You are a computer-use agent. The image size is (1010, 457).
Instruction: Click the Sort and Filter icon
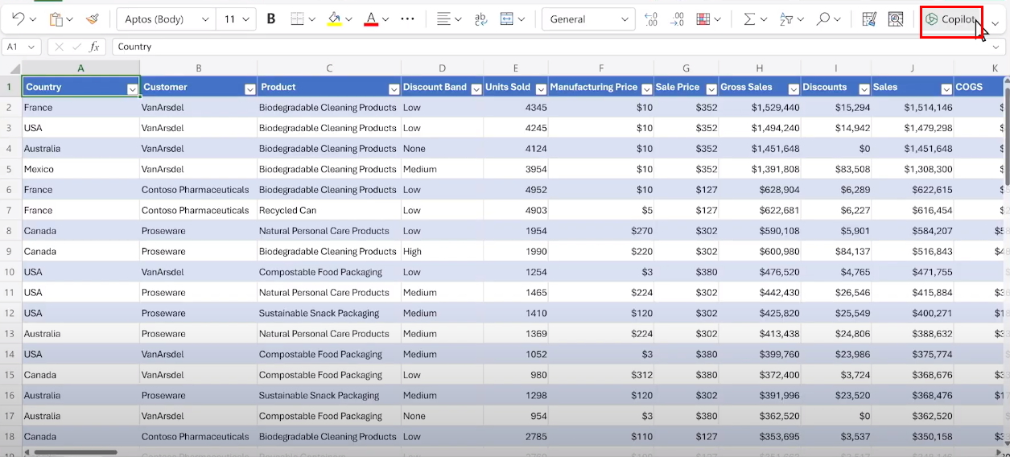[786, 19]
